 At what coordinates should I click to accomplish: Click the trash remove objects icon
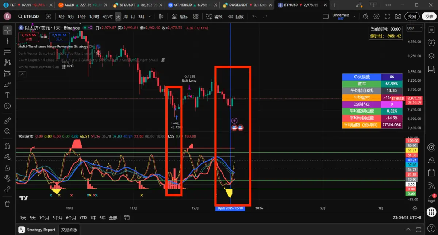pos(7,203)
